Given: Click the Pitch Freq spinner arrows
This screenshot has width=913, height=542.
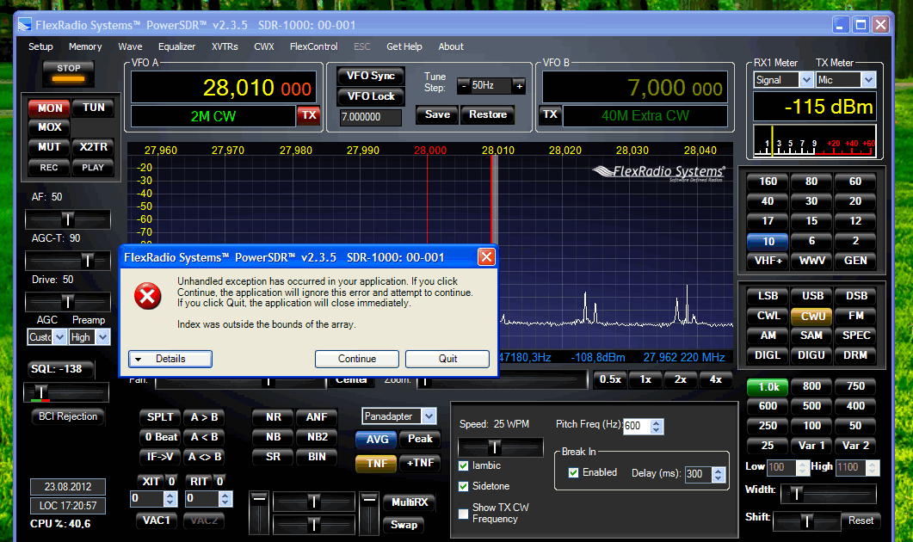Looking at the screenshot, I should point(657,426).
